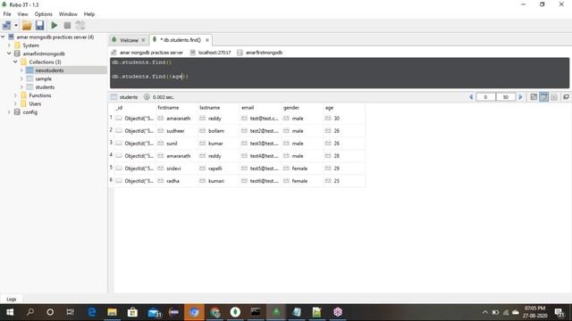Click the rotate orientation toolbar icon
This screenshot has height=321, width=572.
[80, 25]
